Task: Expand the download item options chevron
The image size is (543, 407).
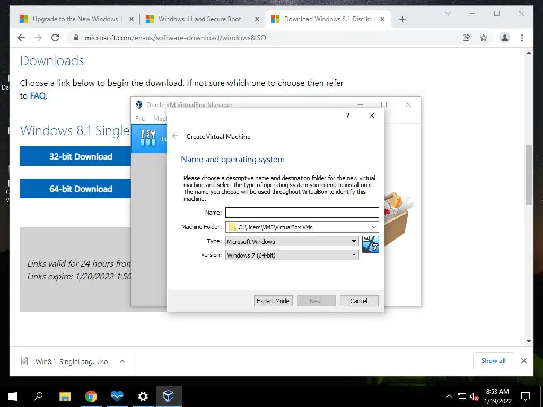Action: pyautogui.click(x=122, y=361)
